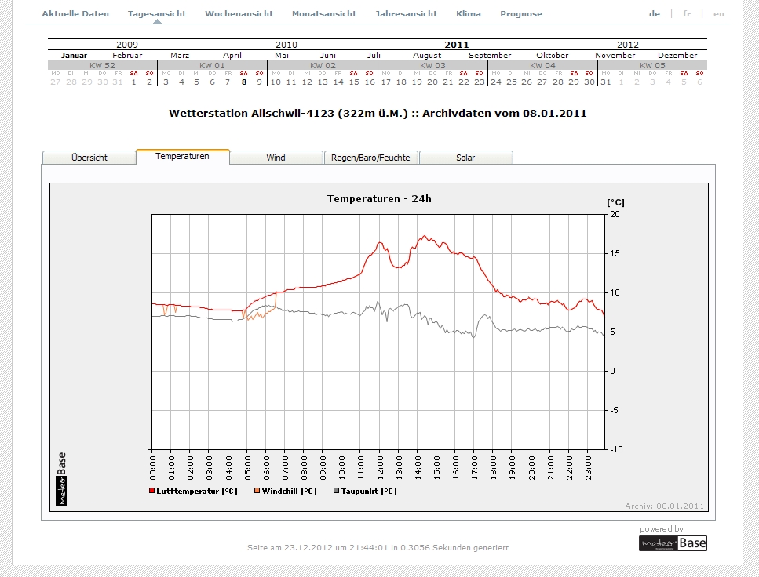Select day 12 in the calendar
Viewport: 759px width, 577px height.
(307, 82)
